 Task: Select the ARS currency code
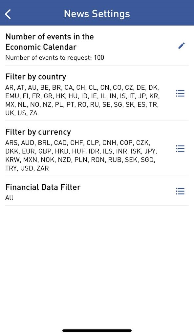[x=11, y=143]
